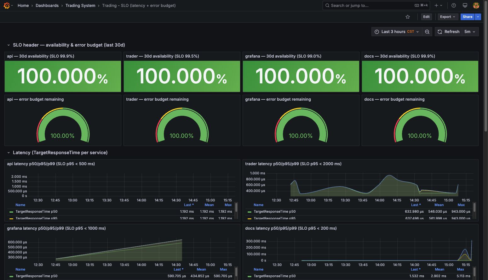This screenshot has height=280, width=488.
Task: Open the Share dropdown arrow
Action: (x=478, y=17)
